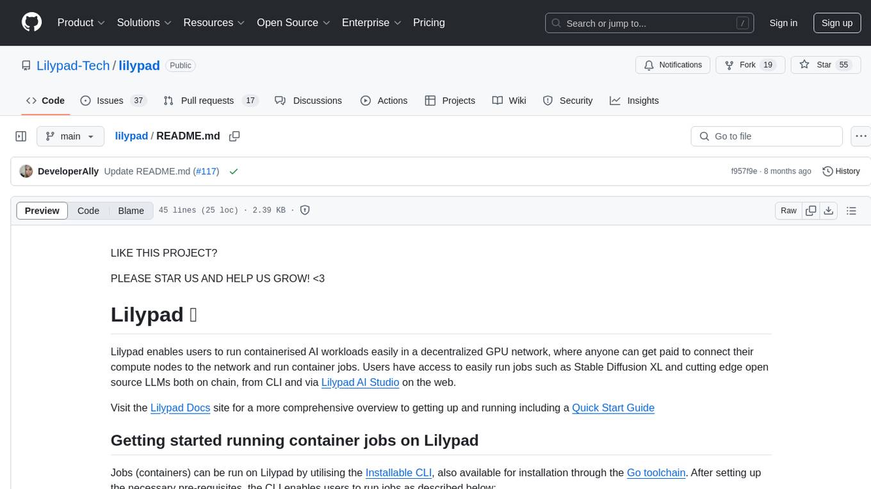Image resolution: width=871 pixels, height=489 pixels.
Task: Click the lilypad breadcrumb link
Action: (x=131, y=136)
